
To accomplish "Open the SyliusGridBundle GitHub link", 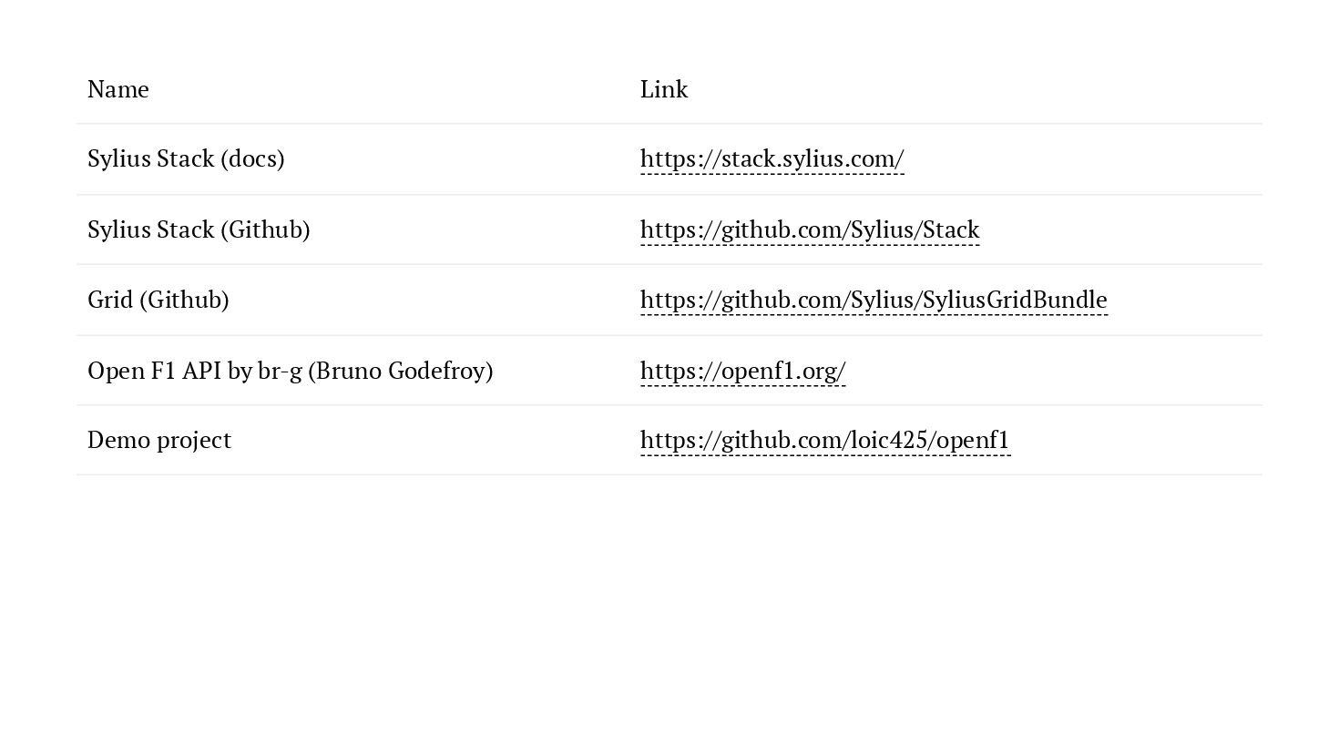I will pyautogui.click(x=873, y=300).
